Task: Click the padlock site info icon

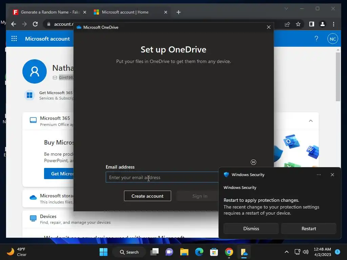Action: click(x=49, y=24)
